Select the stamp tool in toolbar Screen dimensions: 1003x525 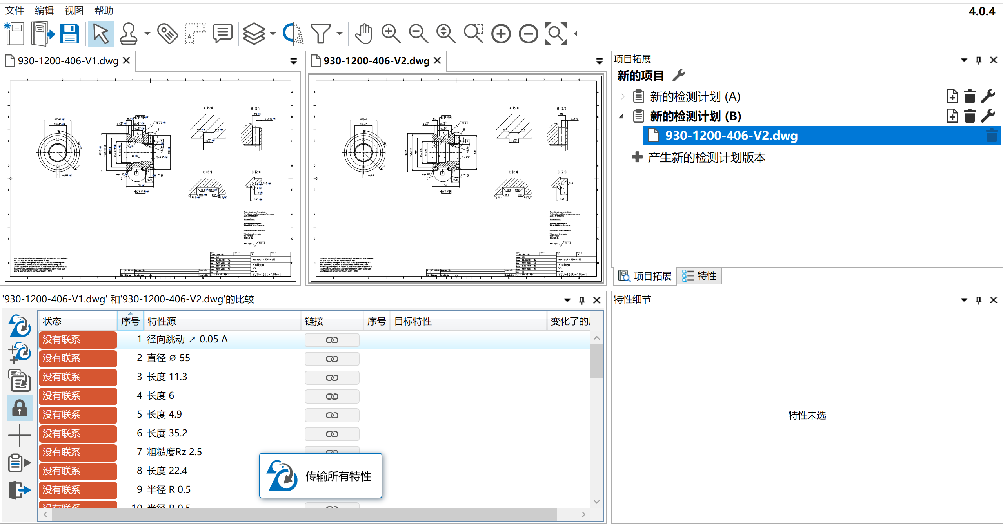129,34
